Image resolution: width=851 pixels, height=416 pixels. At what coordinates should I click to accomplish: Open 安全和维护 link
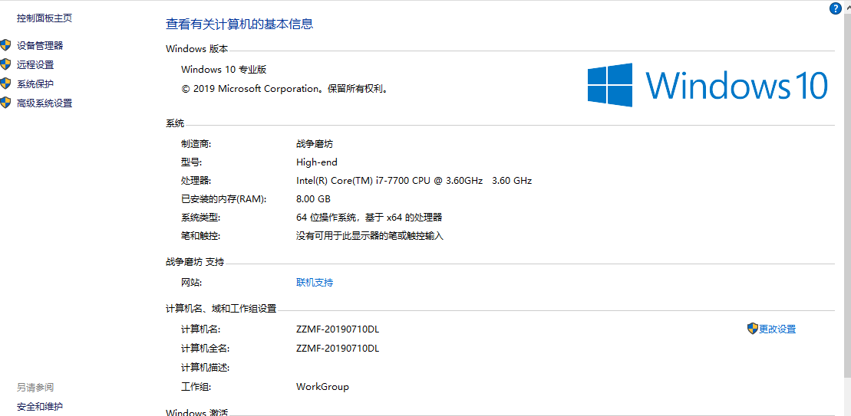(40, 406)
